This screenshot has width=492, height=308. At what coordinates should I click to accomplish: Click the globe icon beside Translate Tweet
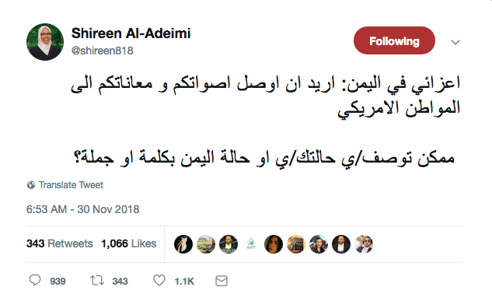[x=31, y=185]
